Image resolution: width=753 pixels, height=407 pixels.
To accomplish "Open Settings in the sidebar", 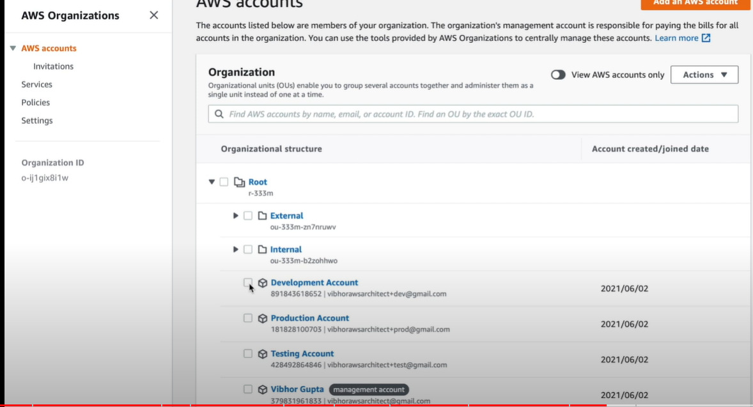I will coord(36,121).
